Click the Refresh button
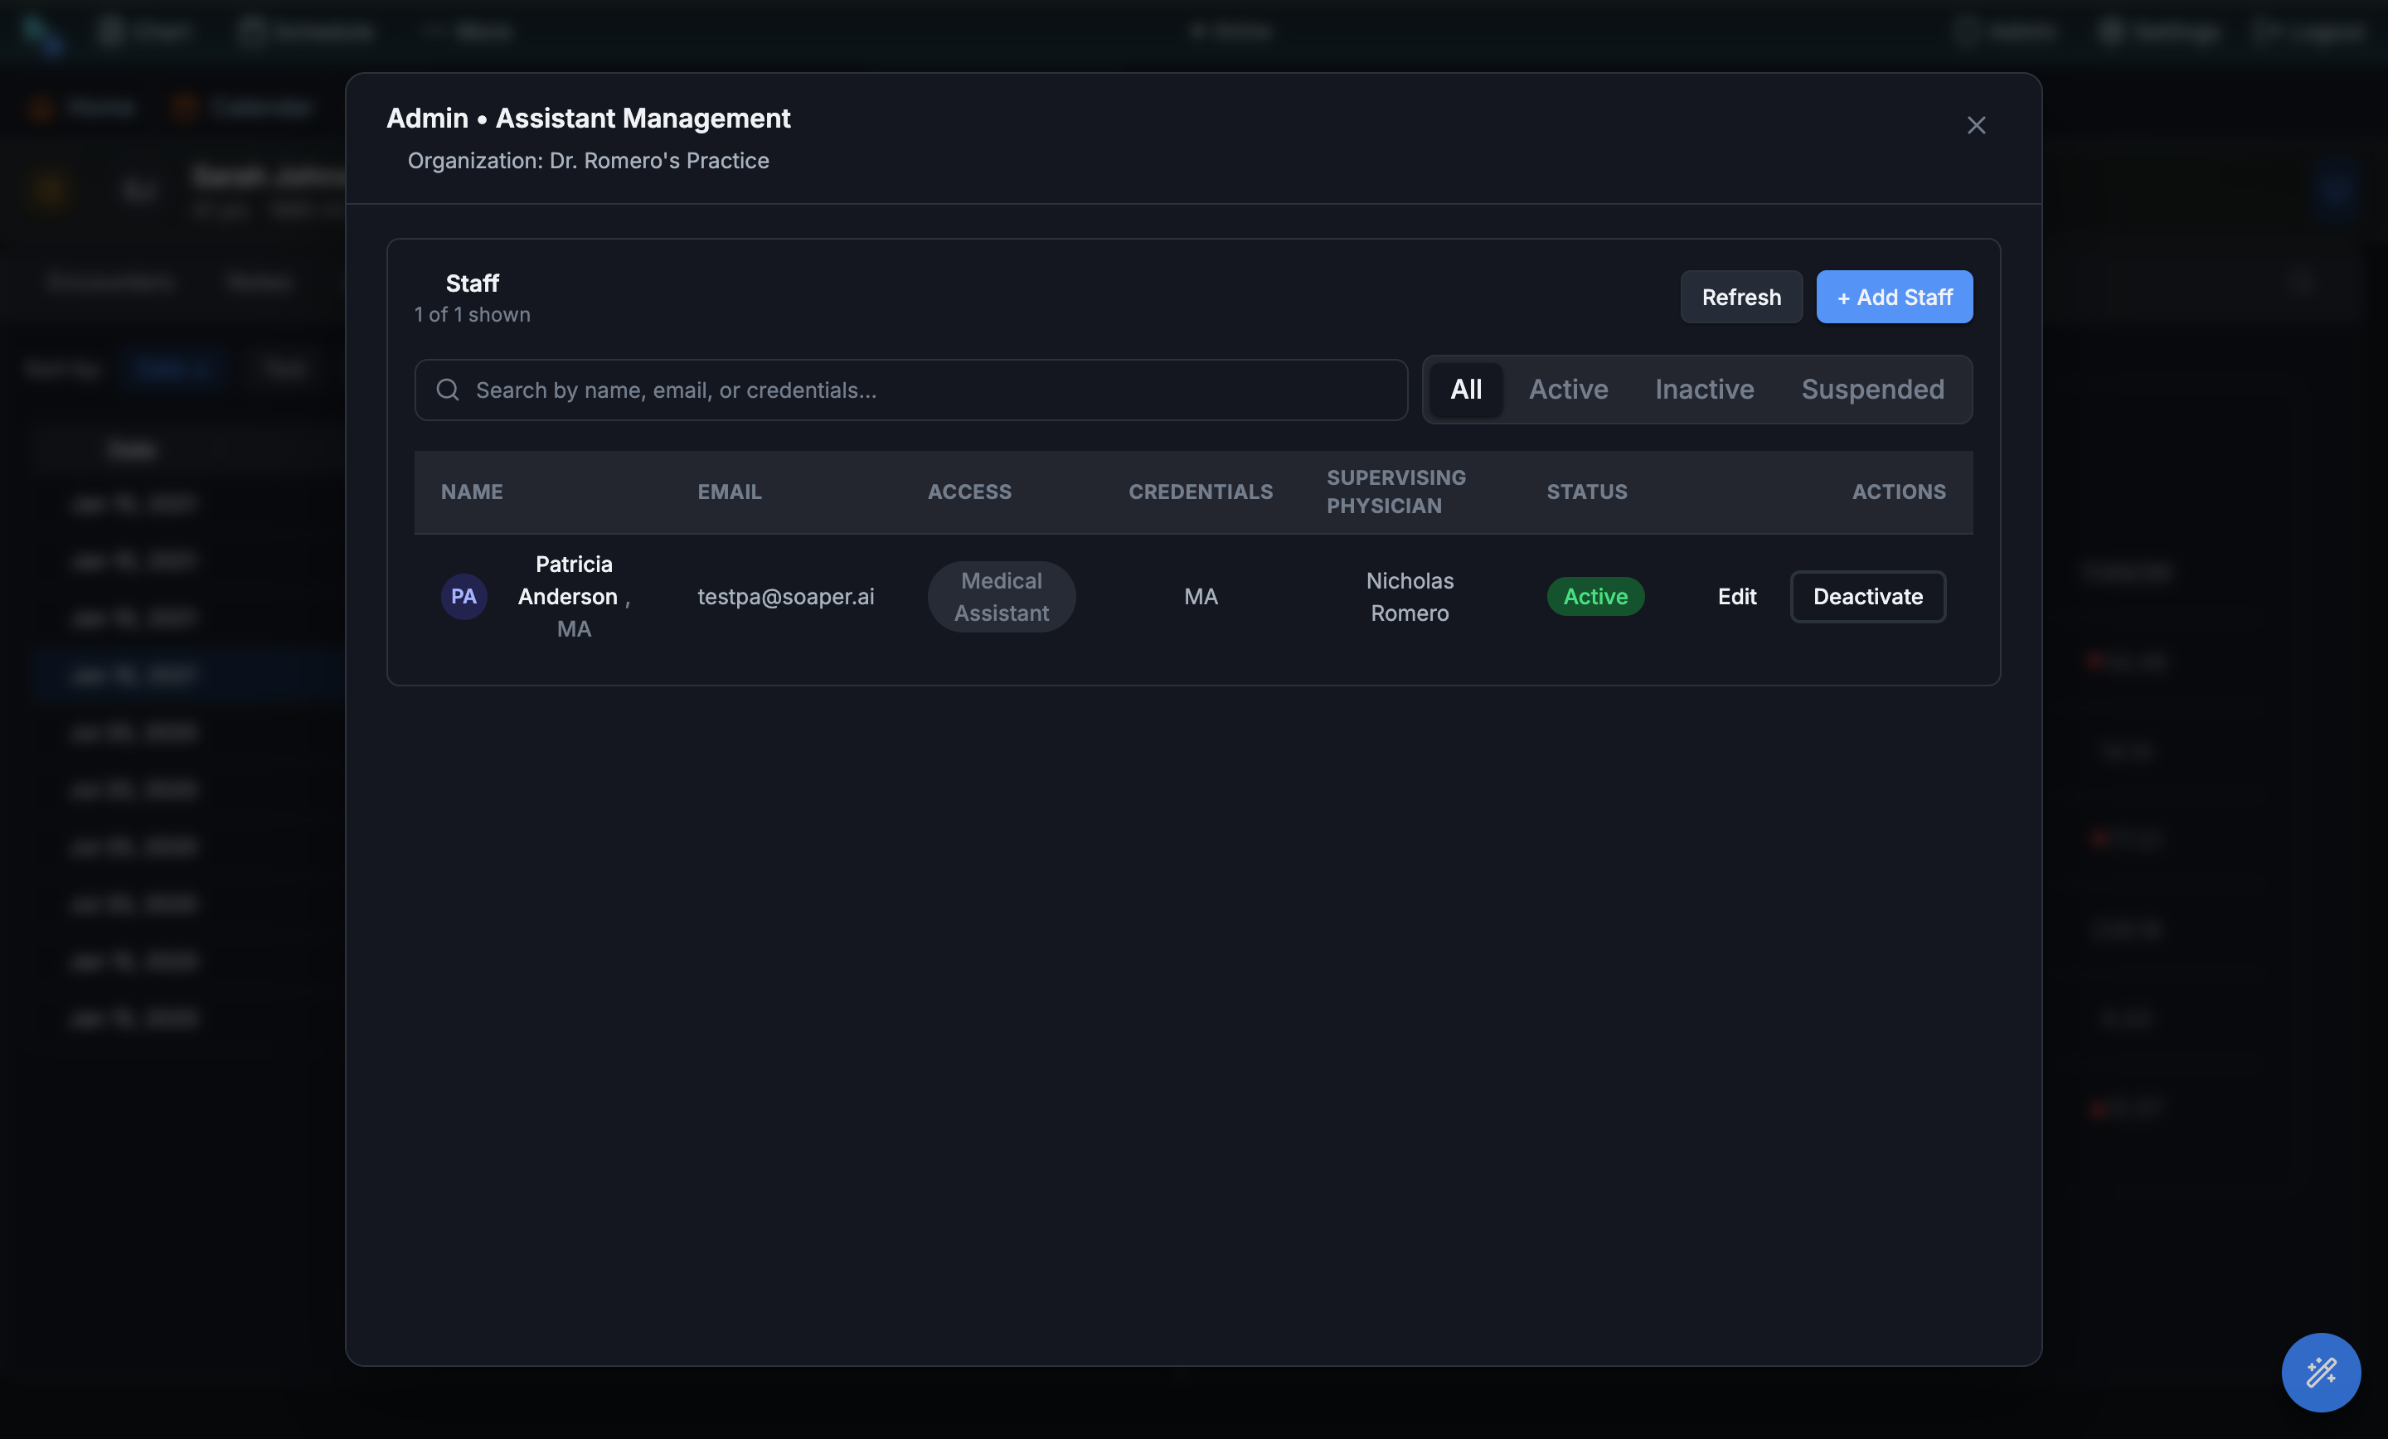This screenshot has height=1439, width=2388. (1740, 297)
